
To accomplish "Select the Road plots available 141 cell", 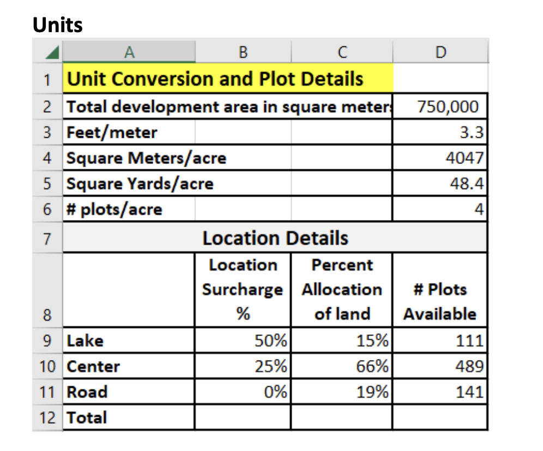I will click(x=441, y=392).
